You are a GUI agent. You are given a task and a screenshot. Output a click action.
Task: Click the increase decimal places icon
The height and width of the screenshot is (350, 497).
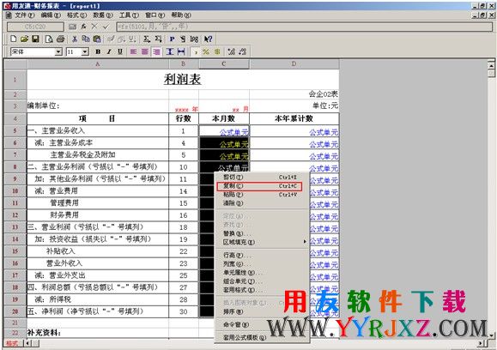(232, 51)
